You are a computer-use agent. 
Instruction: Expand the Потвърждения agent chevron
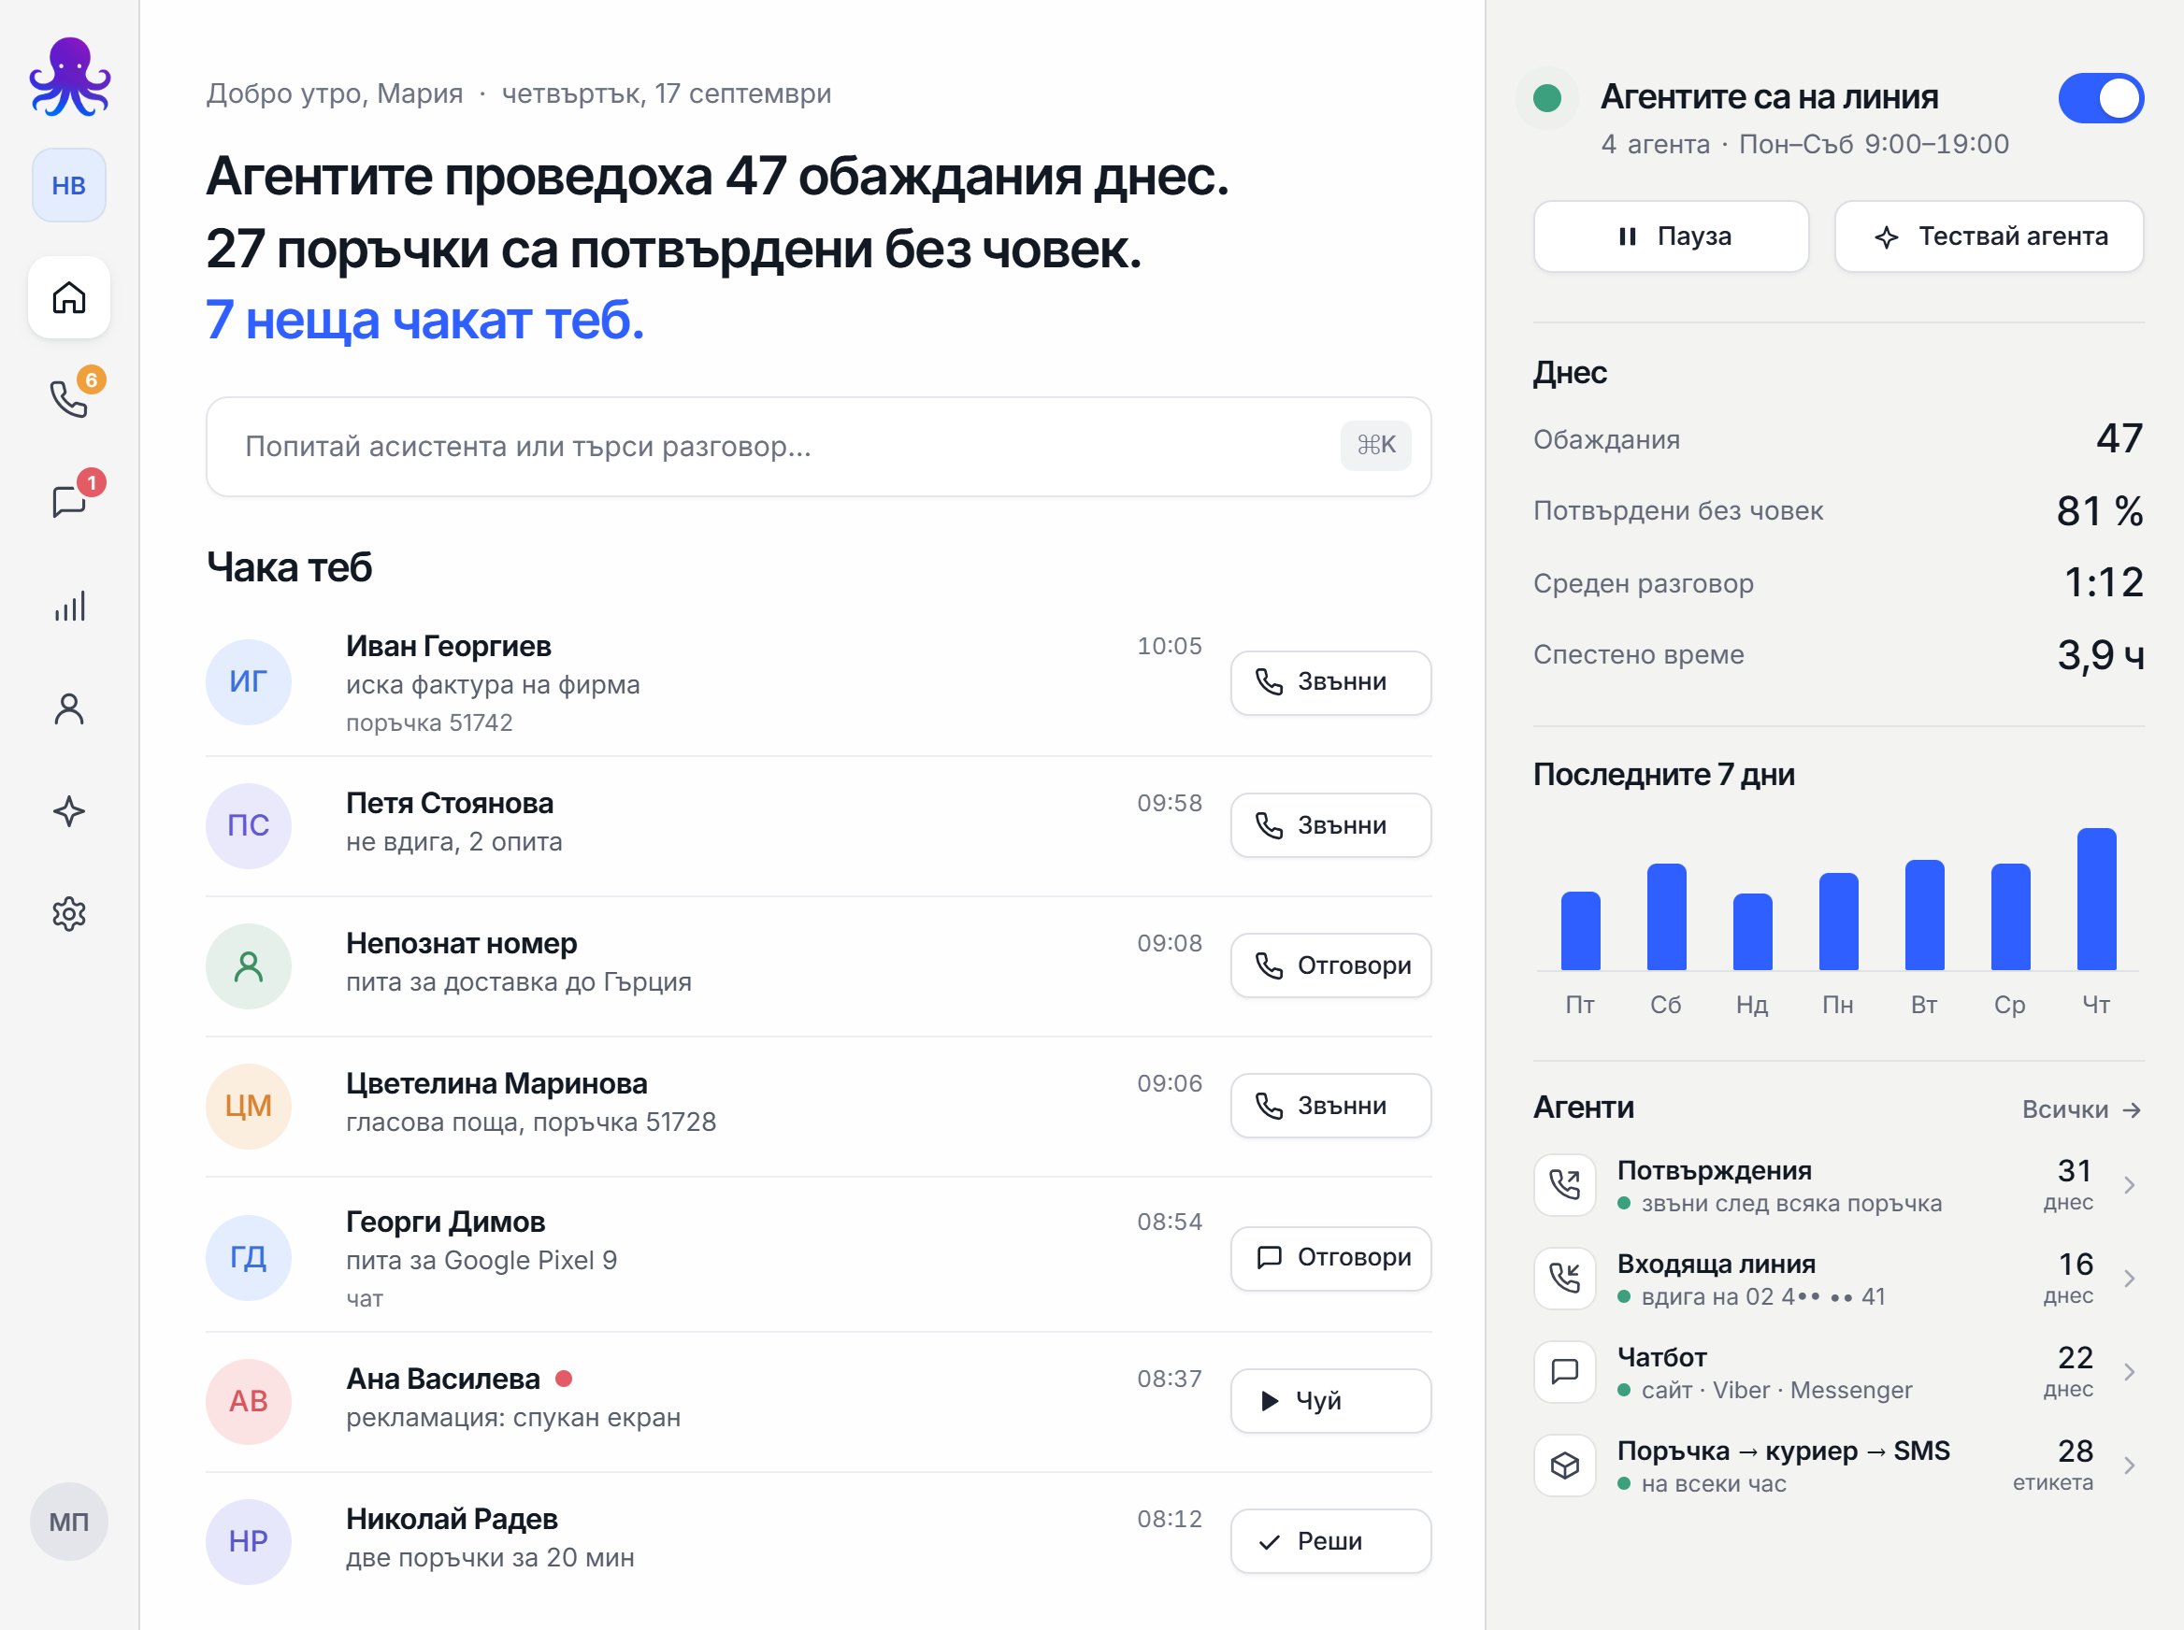[2129, 1185]
